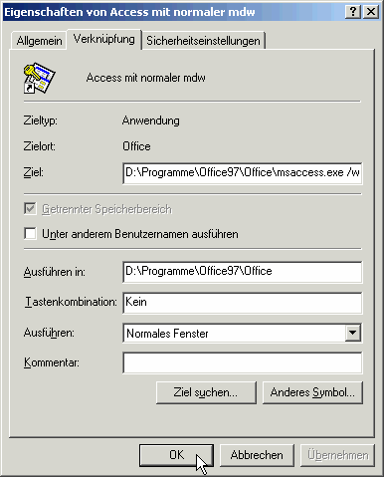
Task: Click the question mark help button
Action: 353,12
